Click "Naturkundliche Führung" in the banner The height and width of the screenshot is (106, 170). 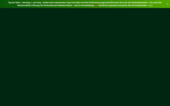28,5
